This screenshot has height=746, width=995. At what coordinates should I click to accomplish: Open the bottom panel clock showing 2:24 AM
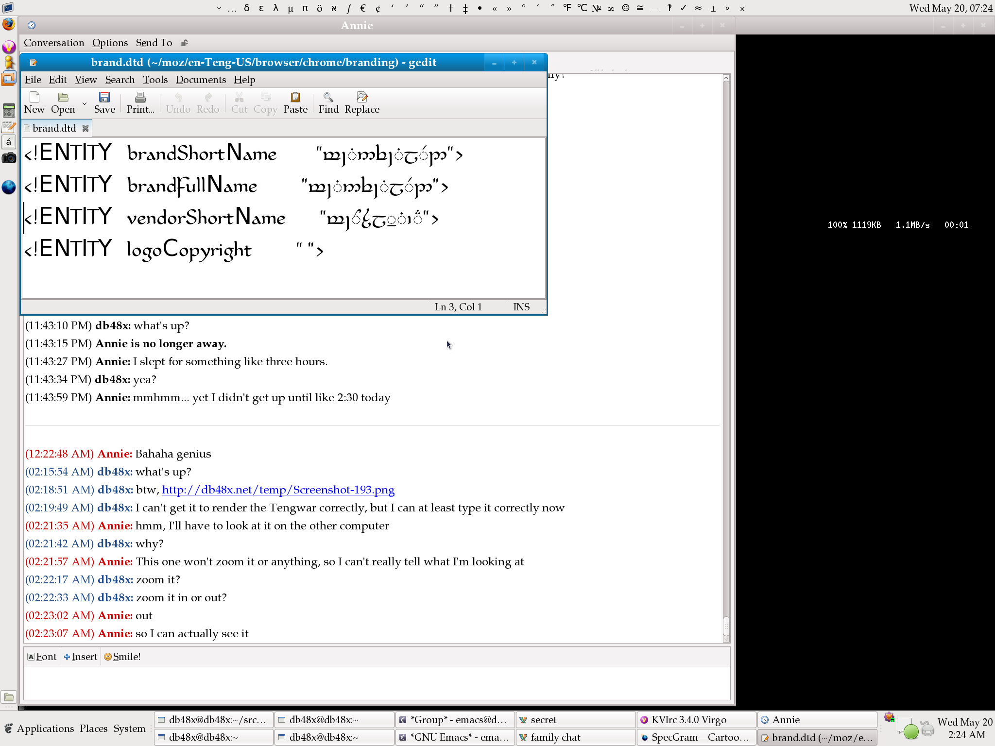coord(965,729)
